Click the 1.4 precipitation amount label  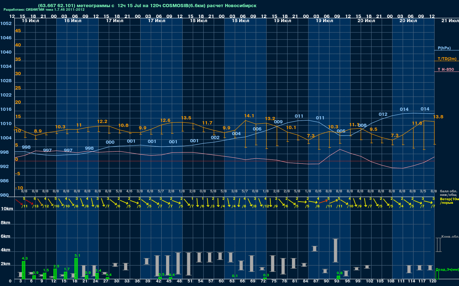point(98,270)
